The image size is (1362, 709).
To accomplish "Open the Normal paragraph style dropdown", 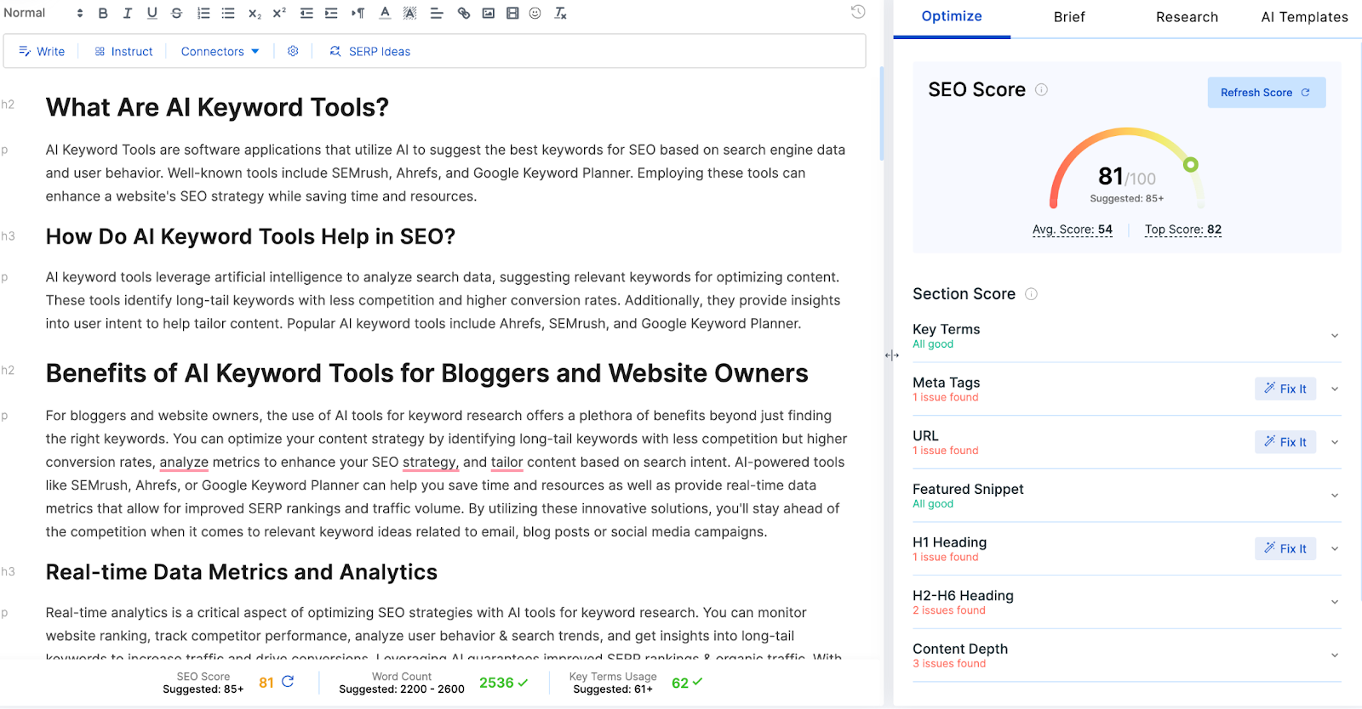I will (x=43, y=14).
